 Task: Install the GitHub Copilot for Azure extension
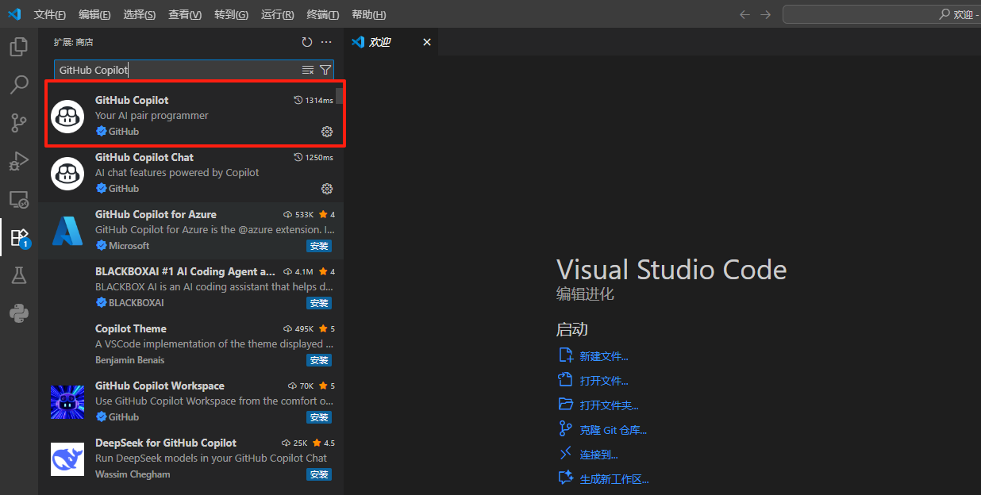318,246
